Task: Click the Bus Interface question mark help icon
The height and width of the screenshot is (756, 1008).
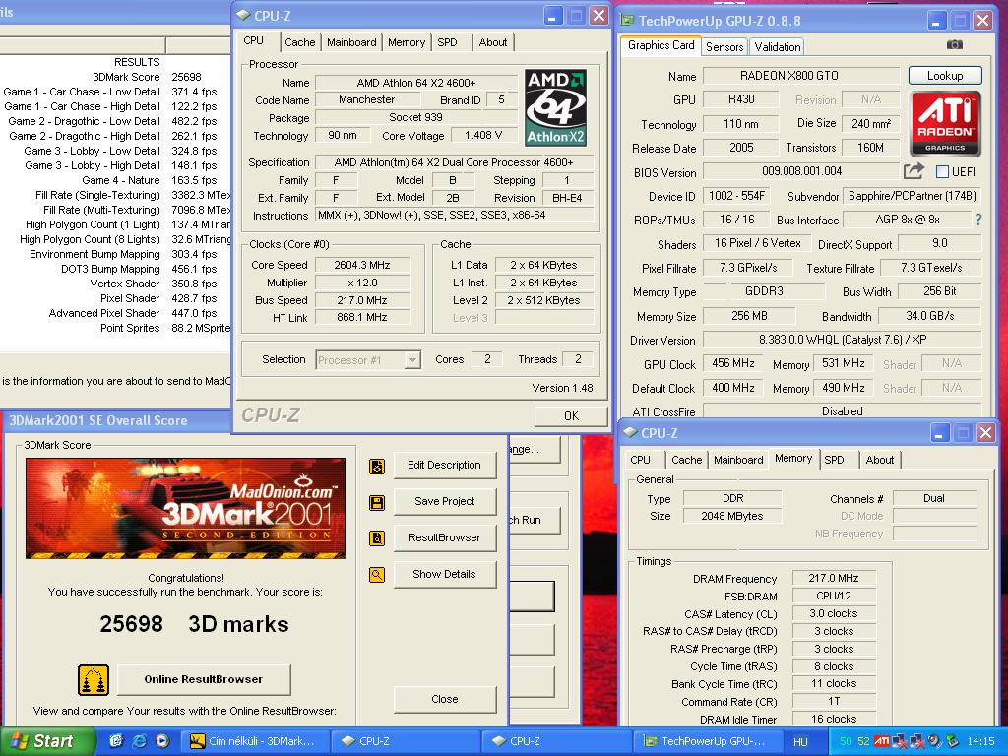Action: [978, 220]
